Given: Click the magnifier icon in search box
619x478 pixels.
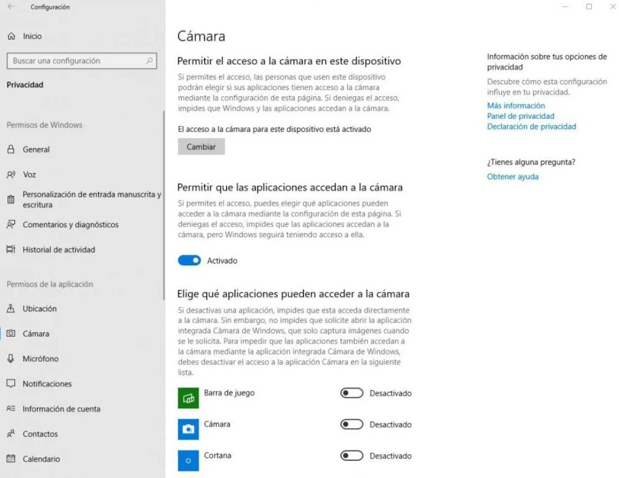Looking at the screenshot, I should tap(149, 61).
